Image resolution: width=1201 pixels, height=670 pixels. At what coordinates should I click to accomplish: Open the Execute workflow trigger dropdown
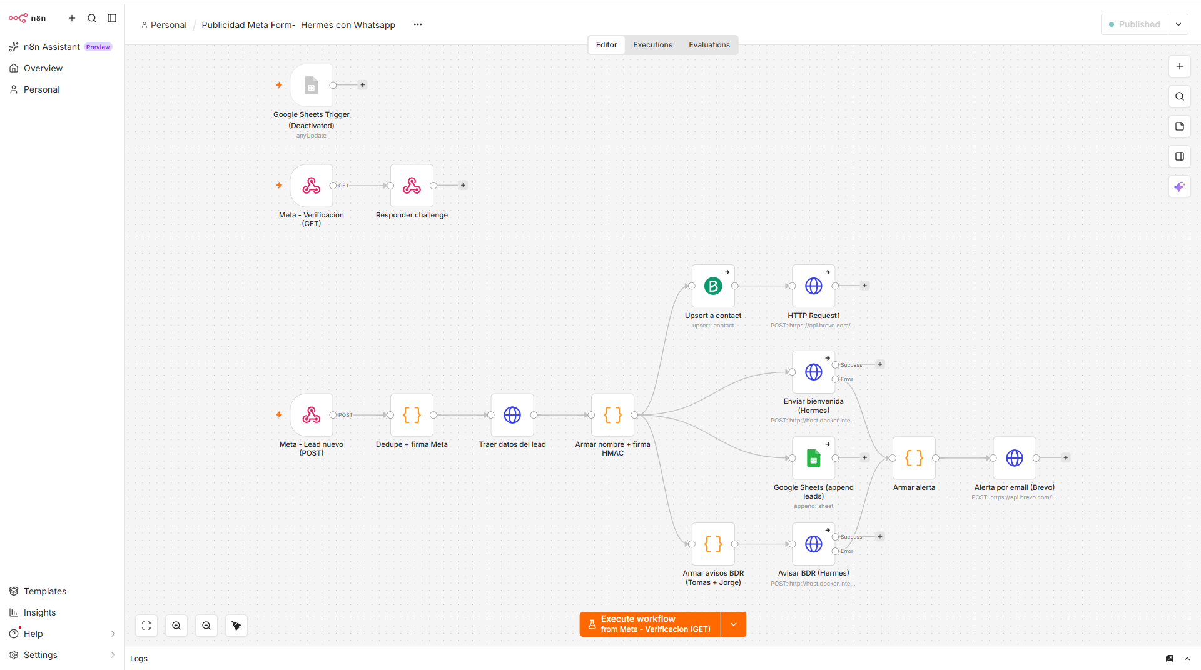point(734,624)
